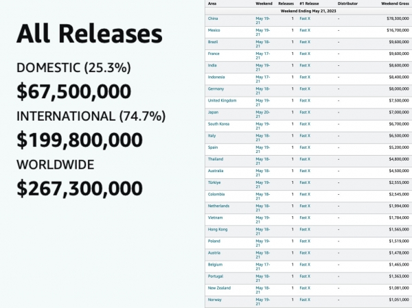Click the India area link
Screen dimensions: 412x308
click(212, 65)
